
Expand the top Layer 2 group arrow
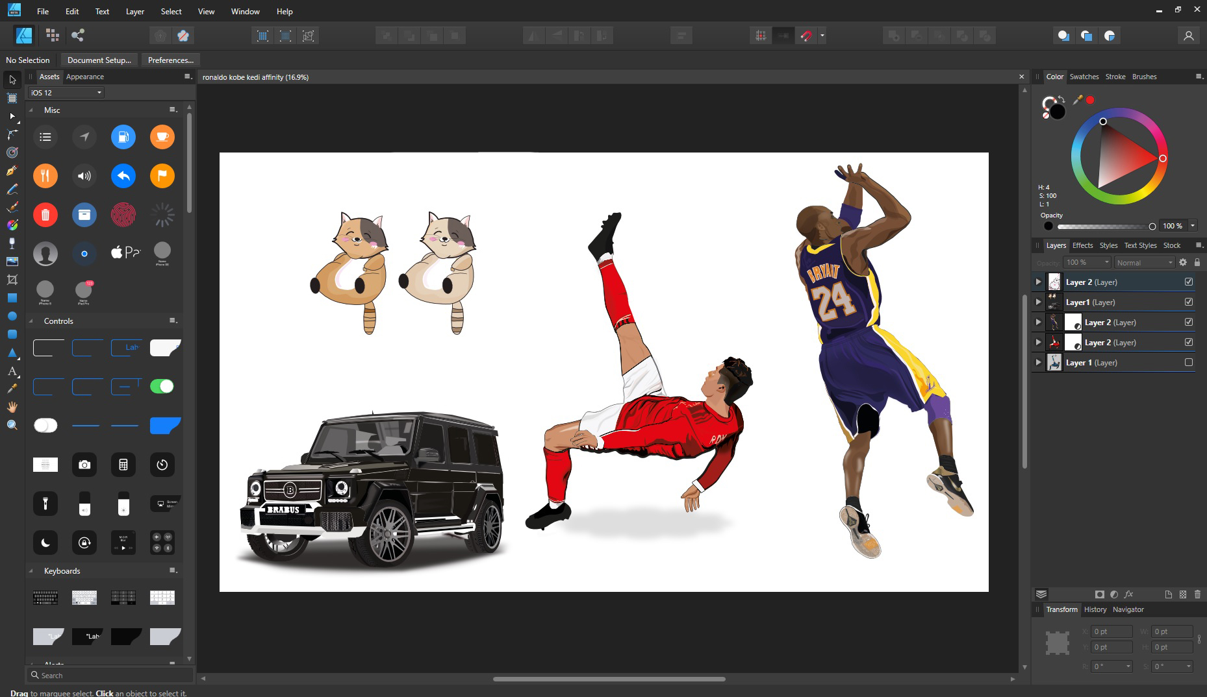click(x=1038, y=282)
